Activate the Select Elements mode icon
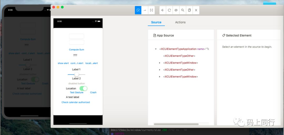Viewport: 284px width, 135px height. (x=138, y=10)
